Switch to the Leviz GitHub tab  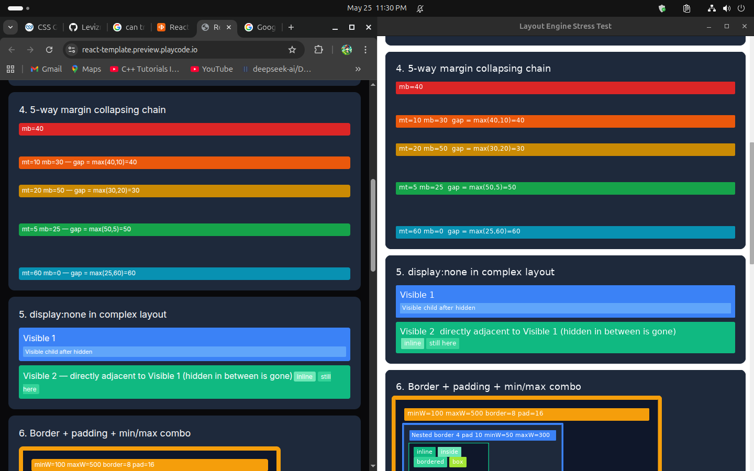pos(85,27)
